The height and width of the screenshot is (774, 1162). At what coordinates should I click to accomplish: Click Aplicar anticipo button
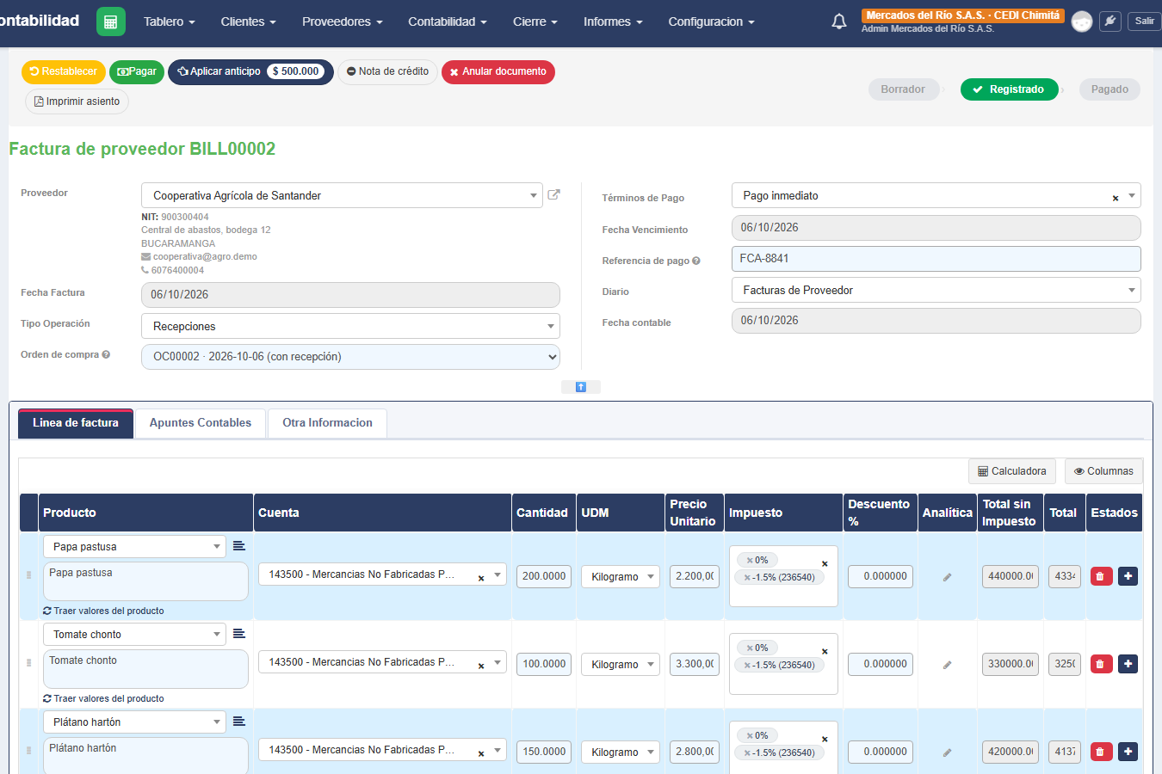point(250,72)
